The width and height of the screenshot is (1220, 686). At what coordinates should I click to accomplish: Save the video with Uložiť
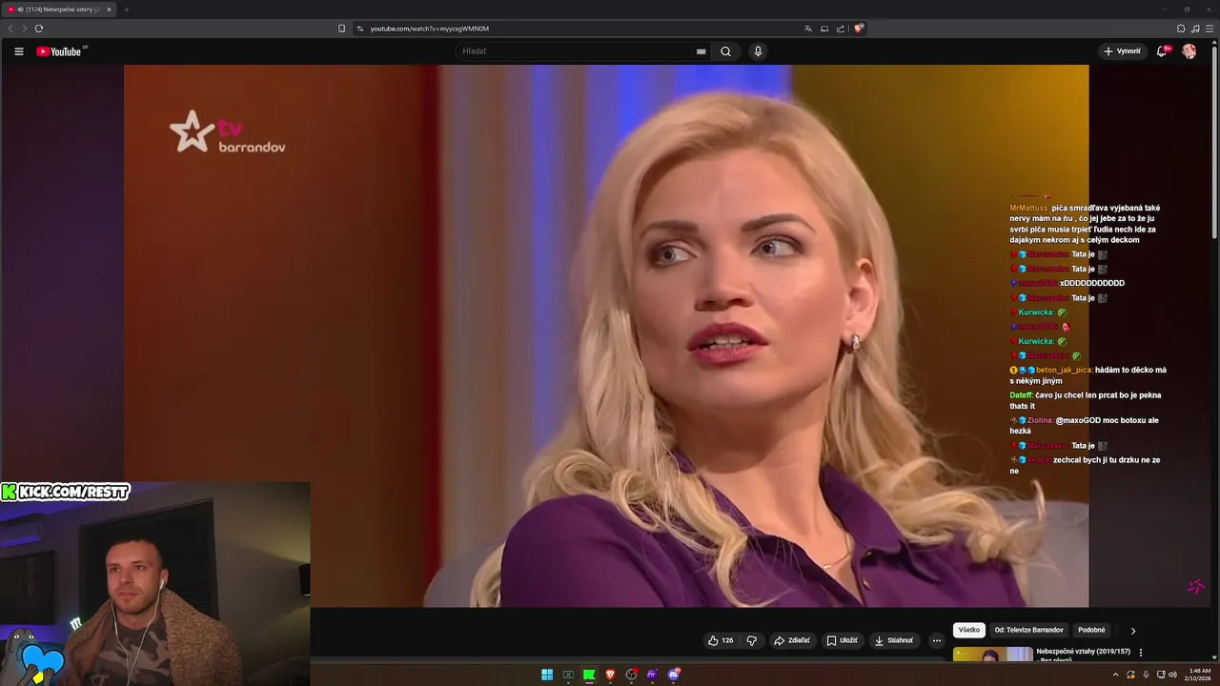point(843,640)
